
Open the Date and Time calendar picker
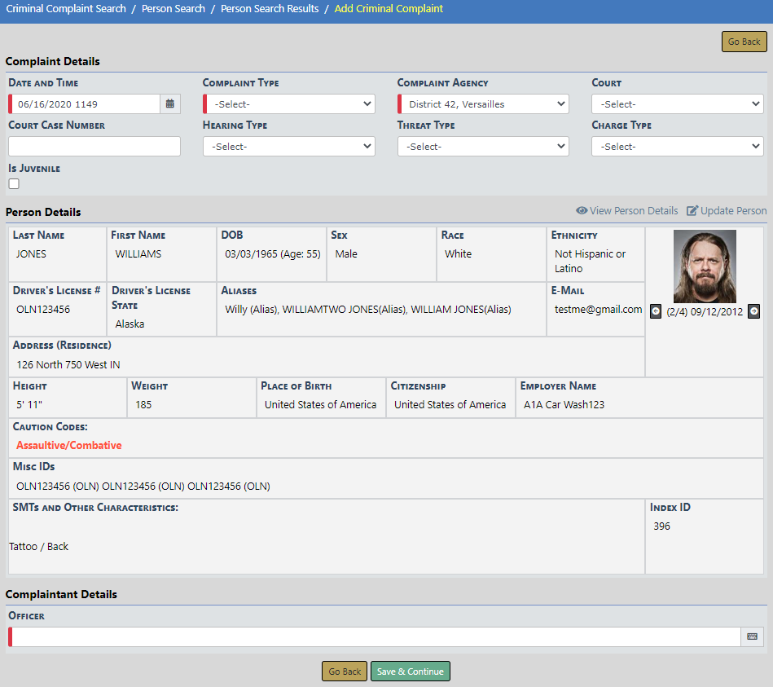click(x=170, y=104)
